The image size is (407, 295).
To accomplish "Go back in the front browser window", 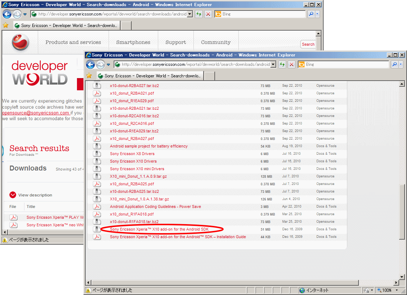I will click(90, 64).
